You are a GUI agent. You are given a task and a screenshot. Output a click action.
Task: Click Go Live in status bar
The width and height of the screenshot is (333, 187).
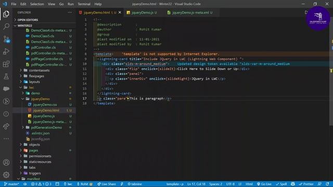point(264,184)
